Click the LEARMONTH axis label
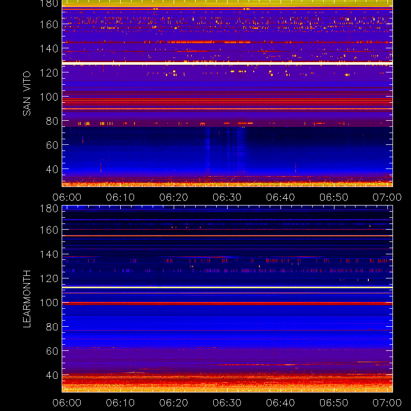The width and height of the screenshot is (411, 411). (27, 299)
